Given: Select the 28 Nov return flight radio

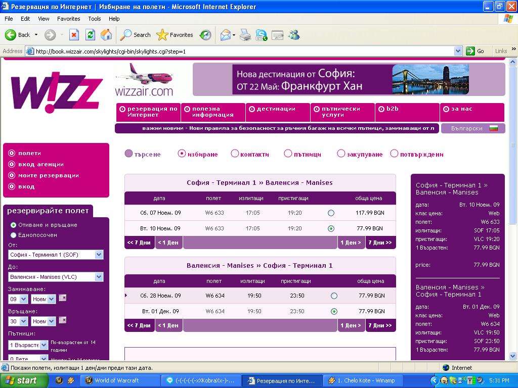Looking at the screenshot, I should point(334,296).
